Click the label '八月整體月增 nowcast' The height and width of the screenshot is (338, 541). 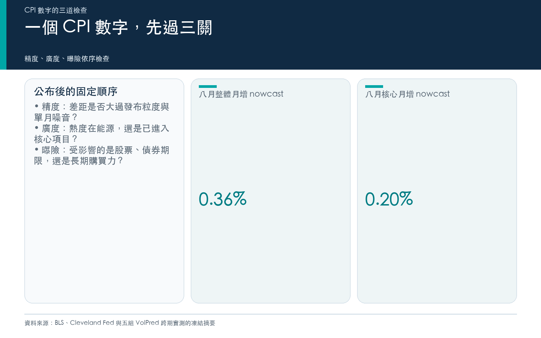tap(241, 94)
